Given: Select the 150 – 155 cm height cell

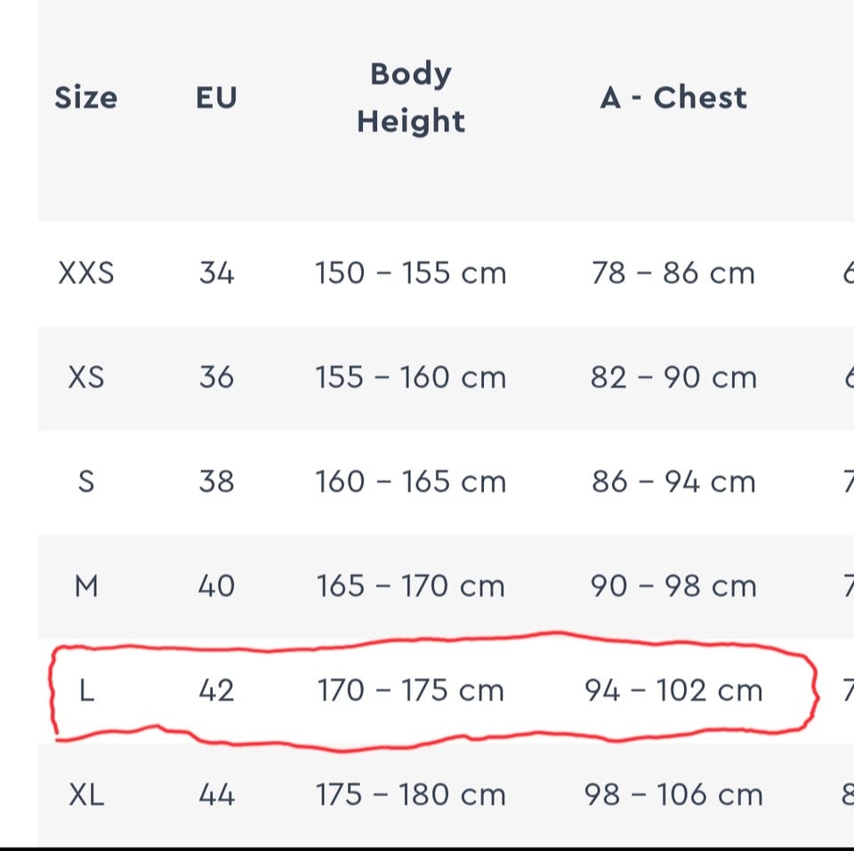Looking at the screenshot, I should click(411, 273).
